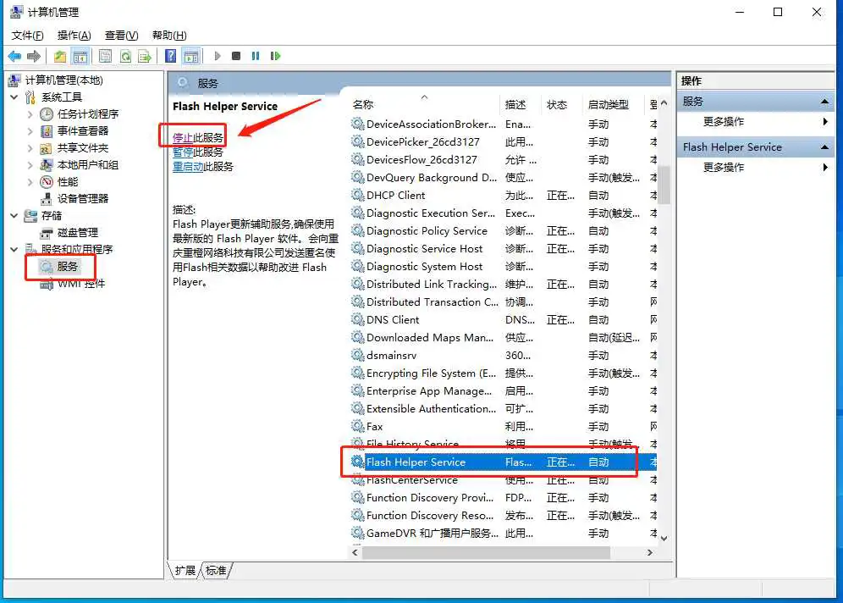Collapse the 系统工具 tree node
843x603 pixels.
[14, 97]
